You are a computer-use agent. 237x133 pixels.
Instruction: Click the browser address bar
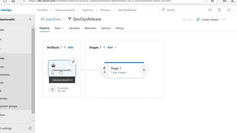118,1
